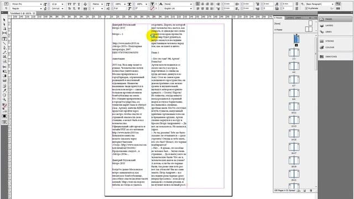Select the Gradient Swatch tool
This screenshot has height=199, width=354.
tap(4, 76)
